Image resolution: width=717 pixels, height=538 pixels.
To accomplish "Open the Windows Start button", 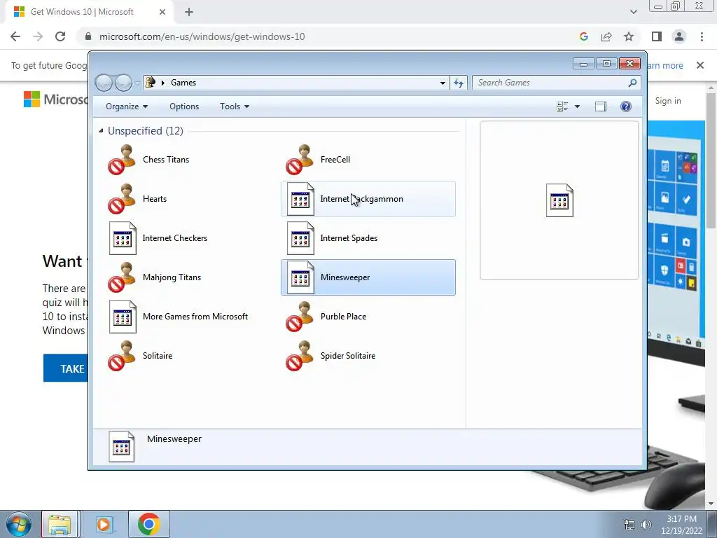I will (19, 524).
